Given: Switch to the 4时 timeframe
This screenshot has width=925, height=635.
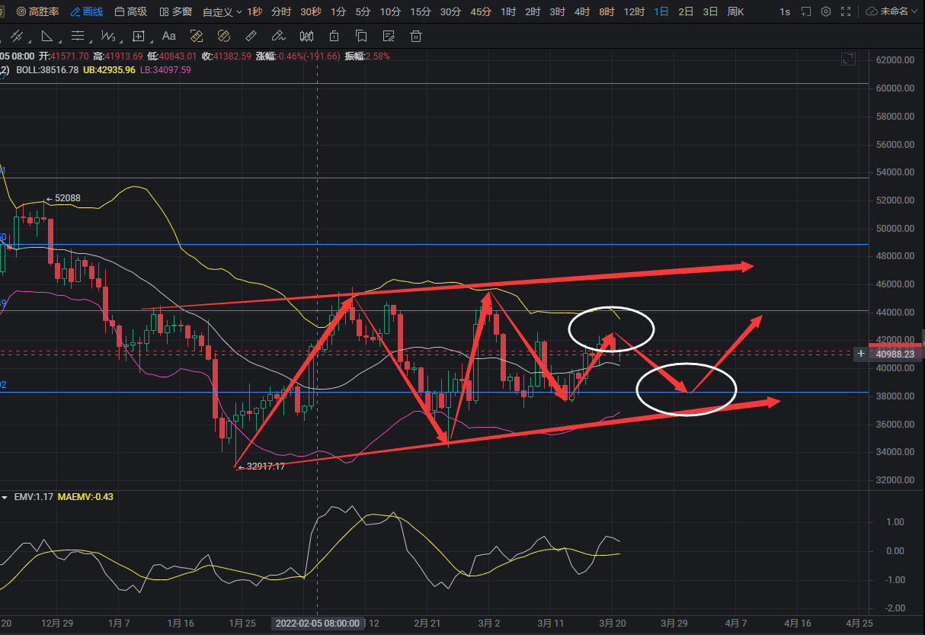Looking at the screenshot, I should pos(582,11).
